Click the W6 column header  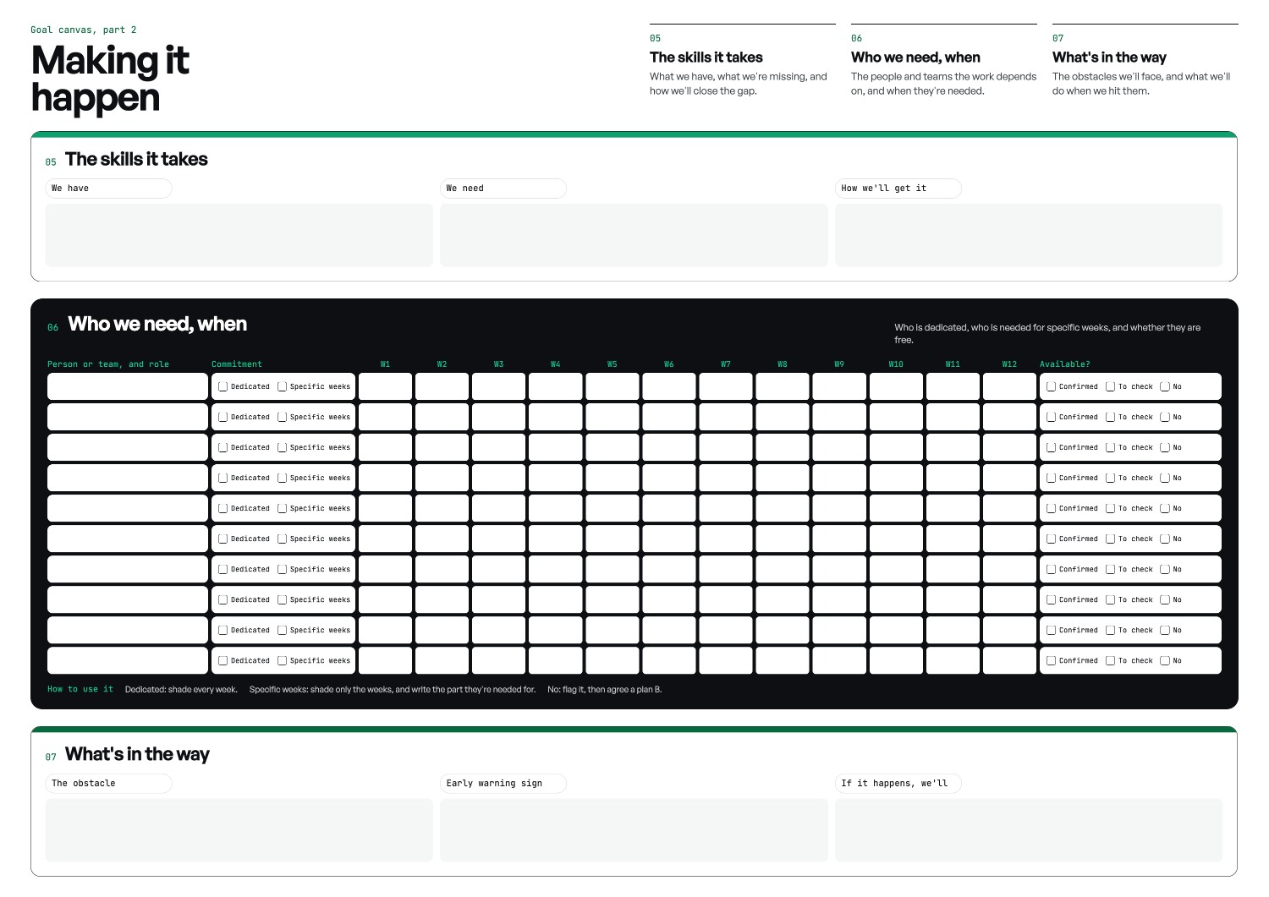coord(669,364)
